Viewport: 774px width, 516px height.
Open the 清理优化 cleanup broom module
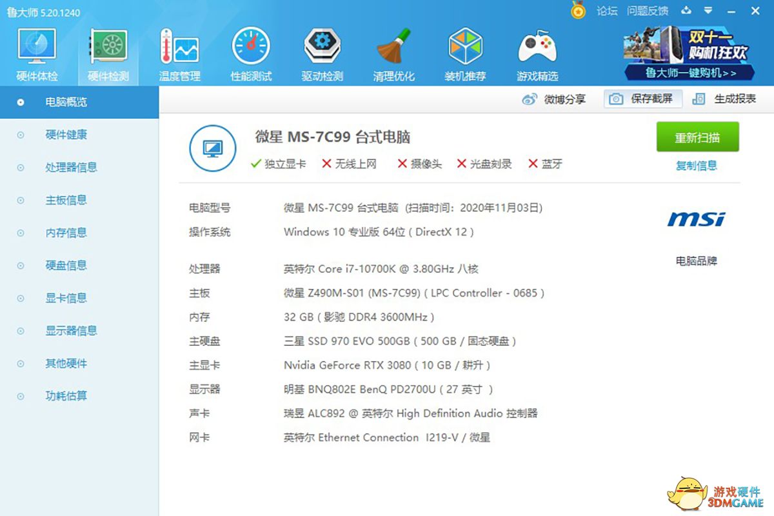click(393, 55)
